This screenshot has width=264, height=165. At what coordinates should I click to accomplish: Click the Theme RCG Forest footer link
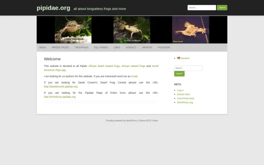(x=148, y=121)
